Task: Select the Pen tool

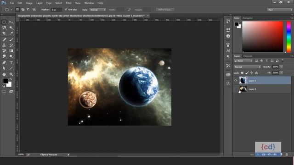Action: 4,62
